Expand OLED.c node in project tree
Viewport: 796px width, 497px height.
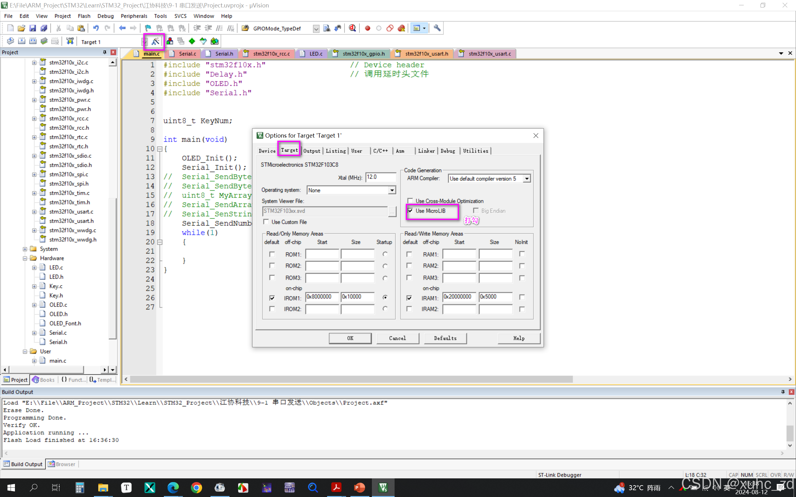(34, 305)
